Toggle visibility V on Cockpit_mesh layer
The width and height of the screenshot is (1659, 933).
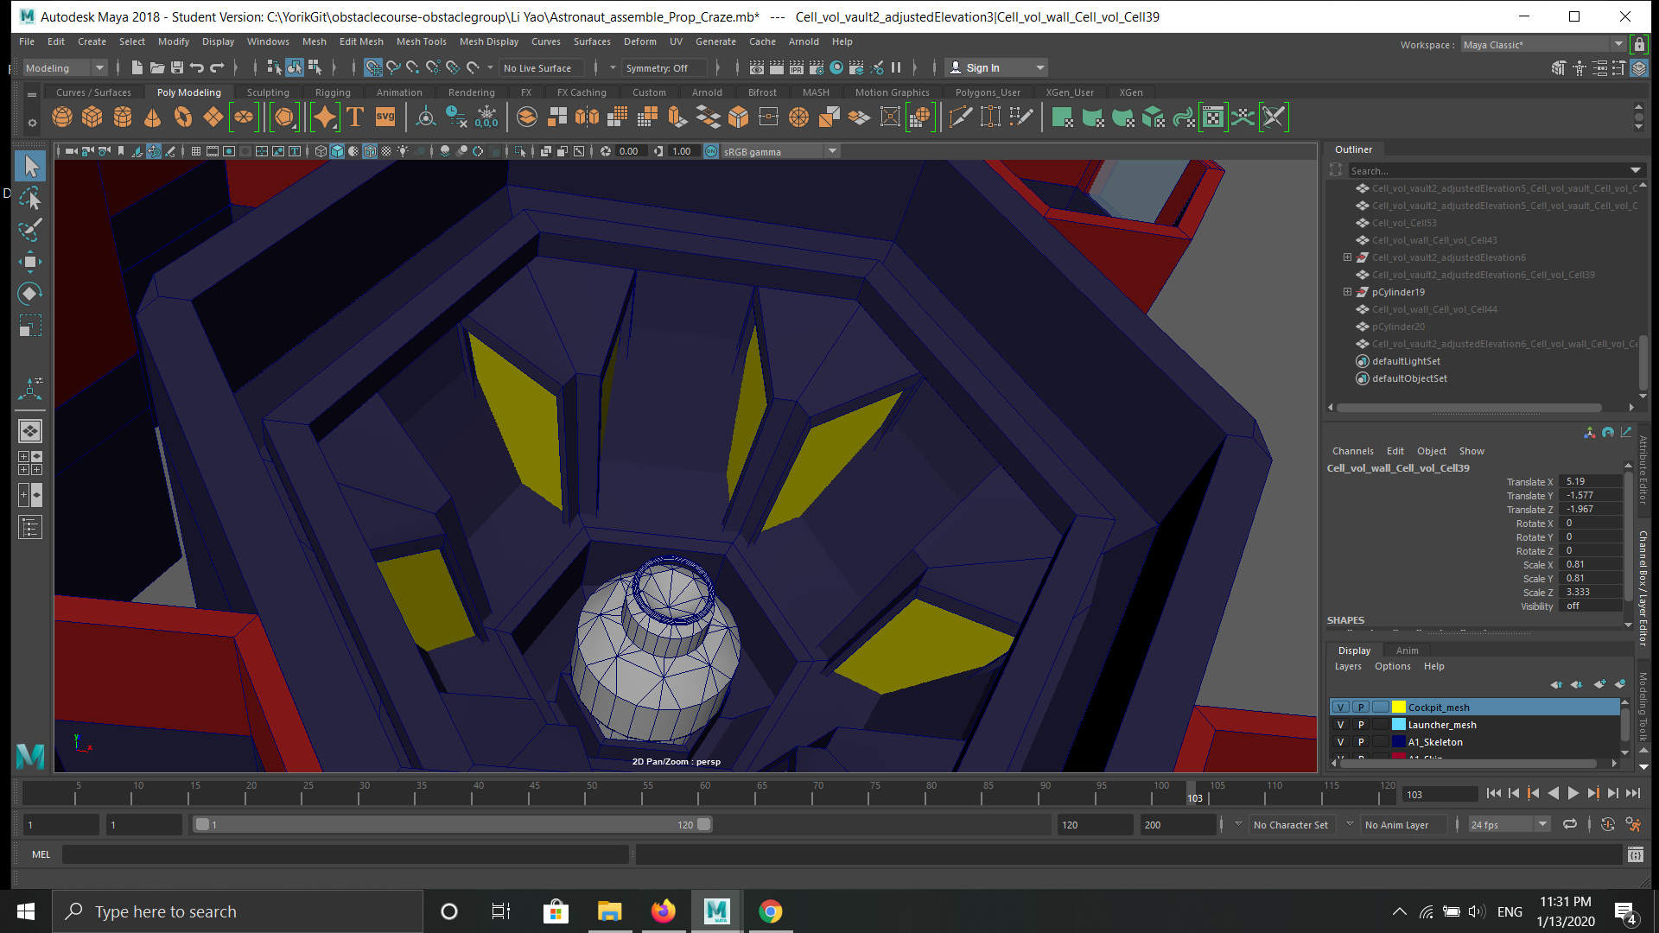(1341, 708)
